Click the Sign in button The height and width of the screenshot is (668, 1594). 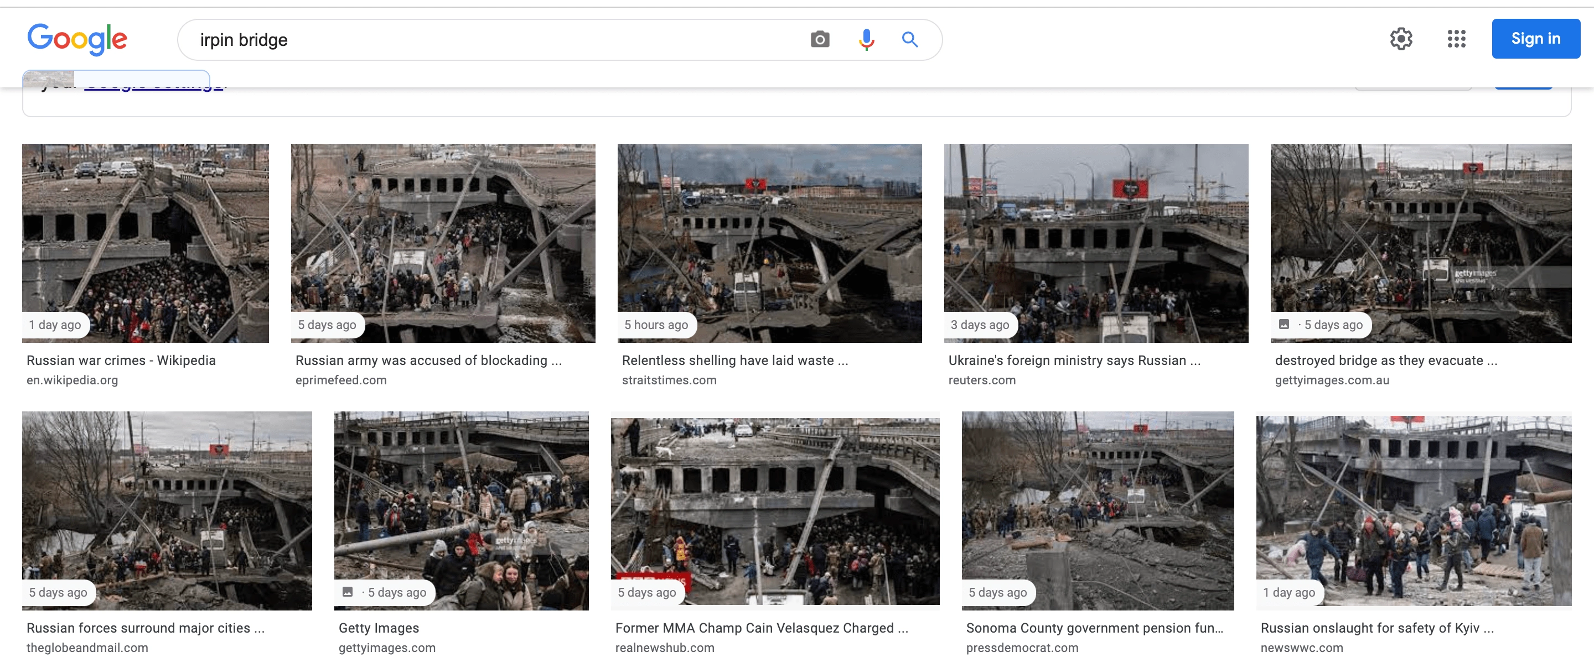click(x=1536, y=39)
